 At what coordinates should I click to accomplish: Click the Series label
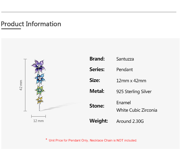click(97, 69)
